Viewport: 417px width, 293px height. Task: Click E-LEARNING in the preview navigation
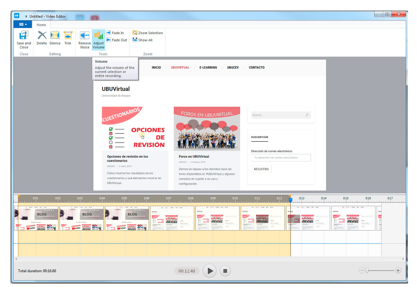(208, 68)
